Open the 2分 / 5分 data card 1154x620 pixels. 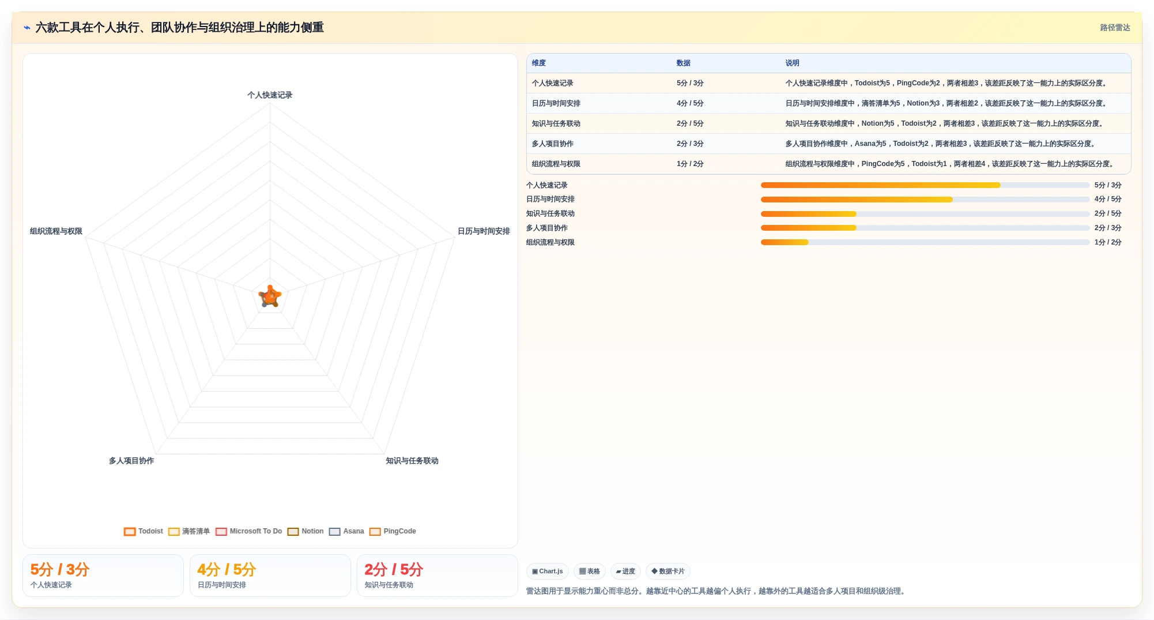[438, 576]
